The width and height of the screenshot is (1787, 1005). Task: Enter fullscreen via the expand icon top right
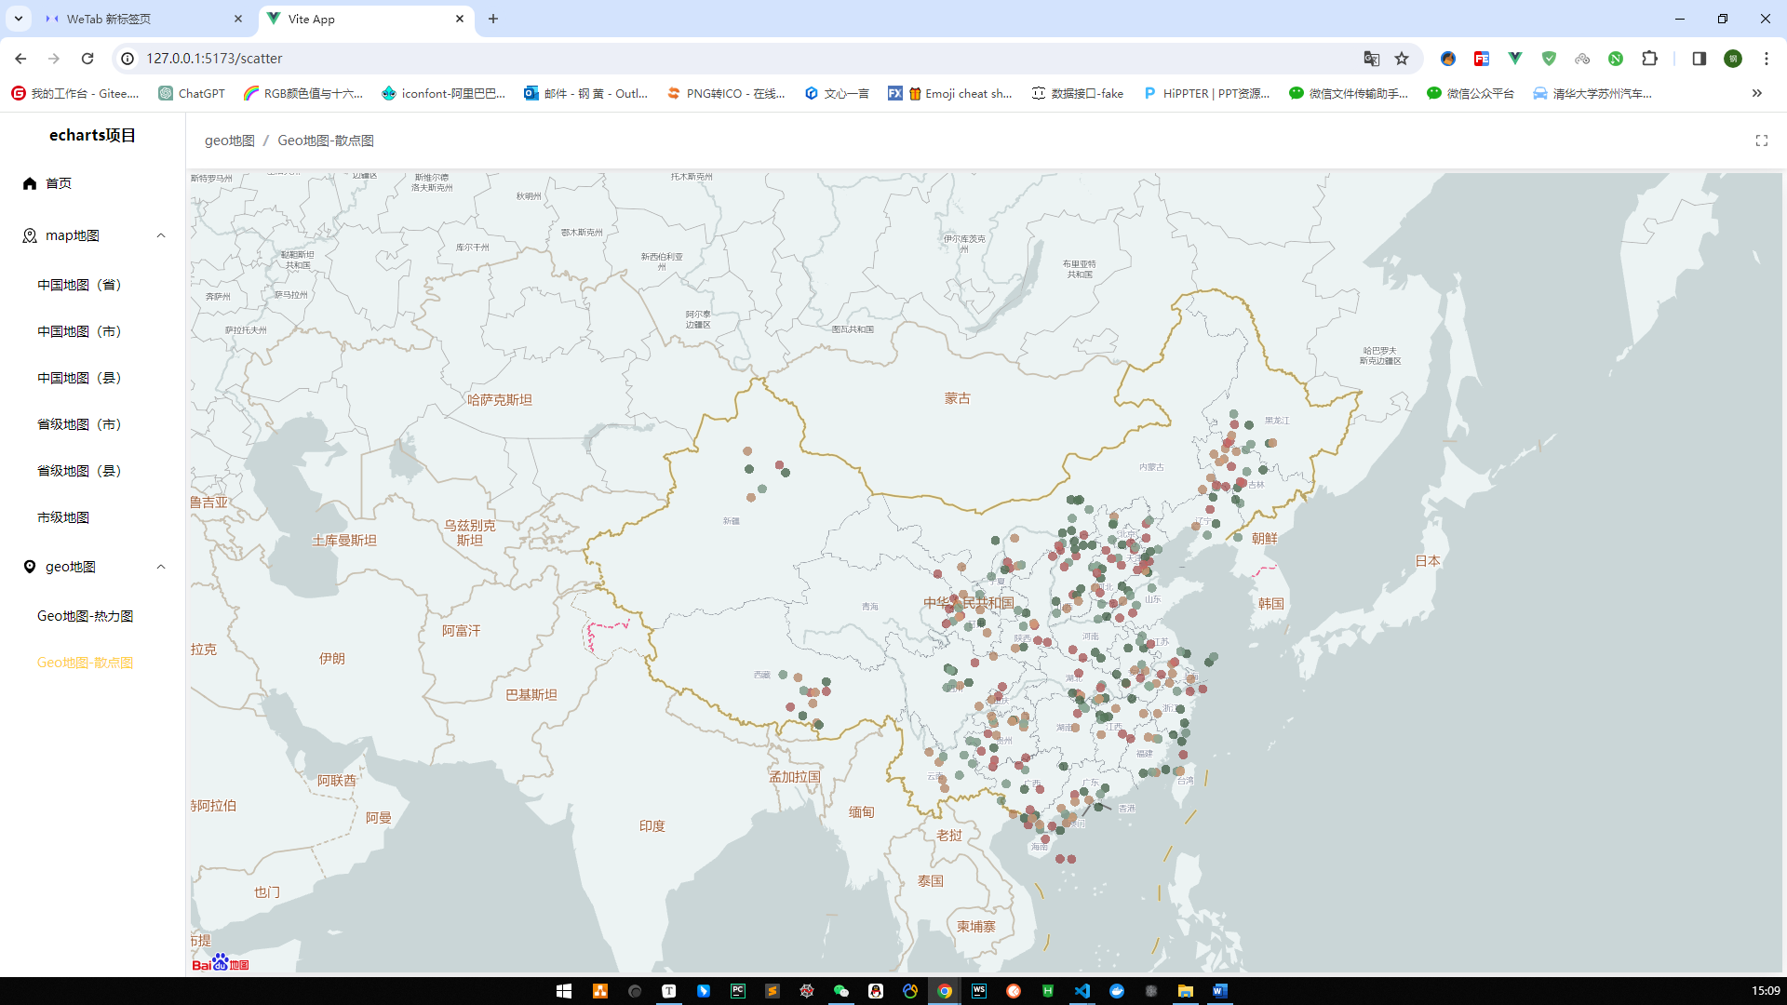[1761, 141]
